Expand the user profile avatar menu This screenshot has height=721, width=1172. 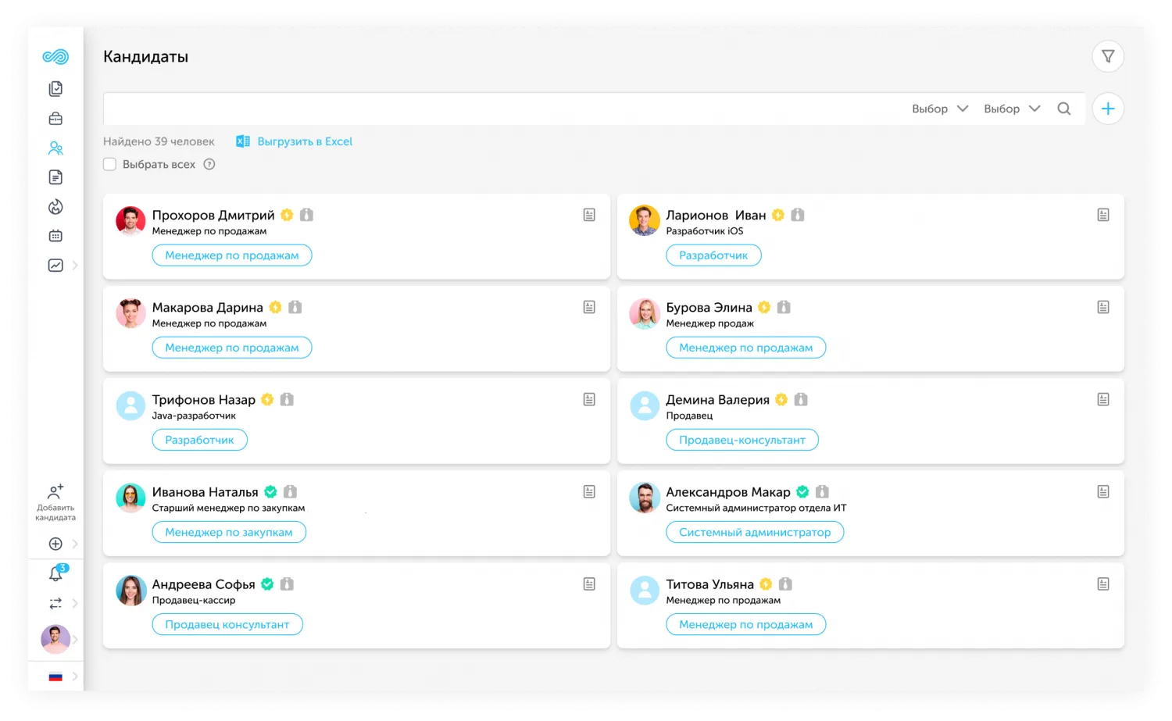[55, 640]
